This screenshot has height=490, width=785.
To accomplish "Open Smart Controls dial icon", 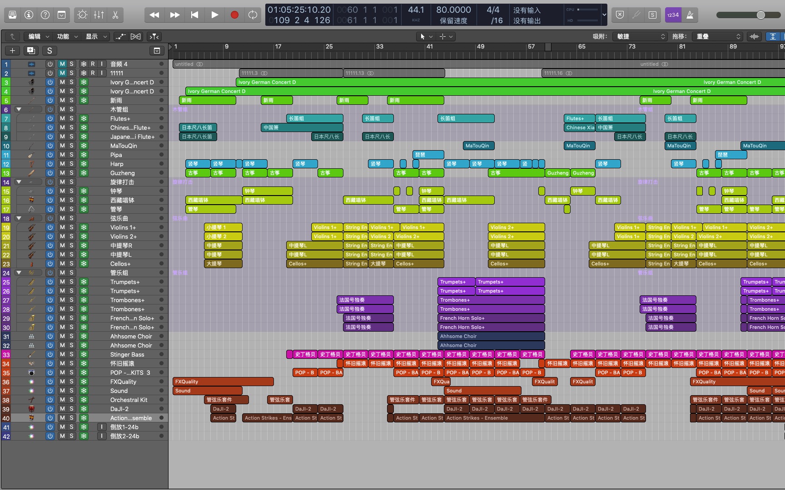I will (83, 15).
